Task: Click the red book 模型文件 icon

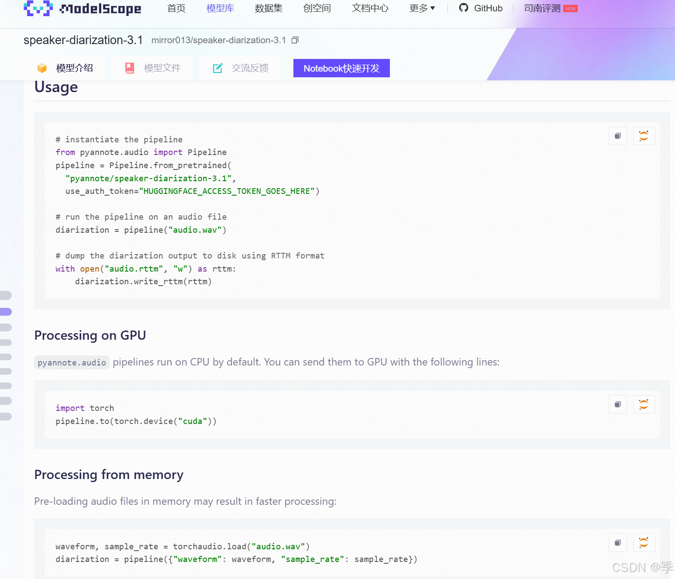Action: [x=130, y=68]
